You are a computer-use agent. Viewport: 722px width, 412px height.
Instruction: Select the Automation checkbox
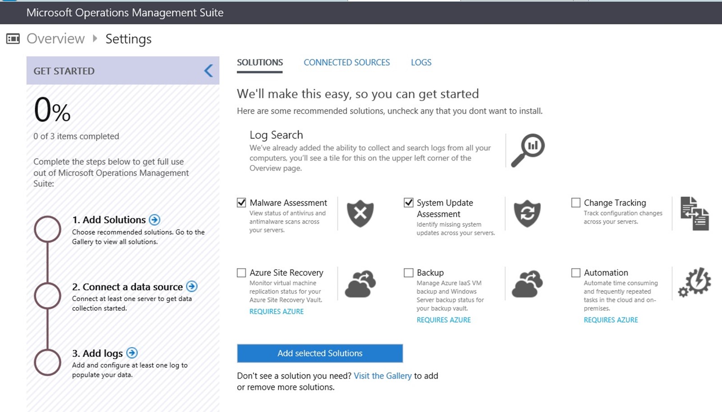(x=576, y=273)
